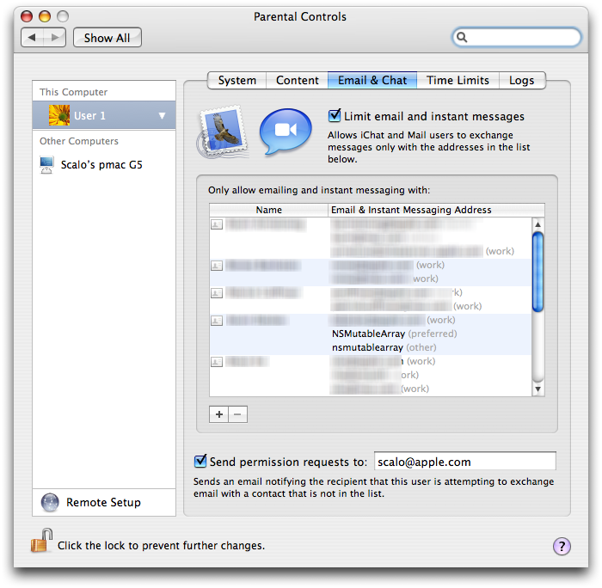Click the User 1 flower avatar
Viewport: 602px width, 588px height.
pyautogui.click(x=59, y=115)
